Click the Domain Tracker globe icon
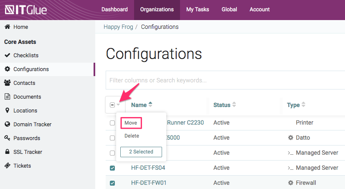Viewport: 345px width, 189px height. point(8,124)
